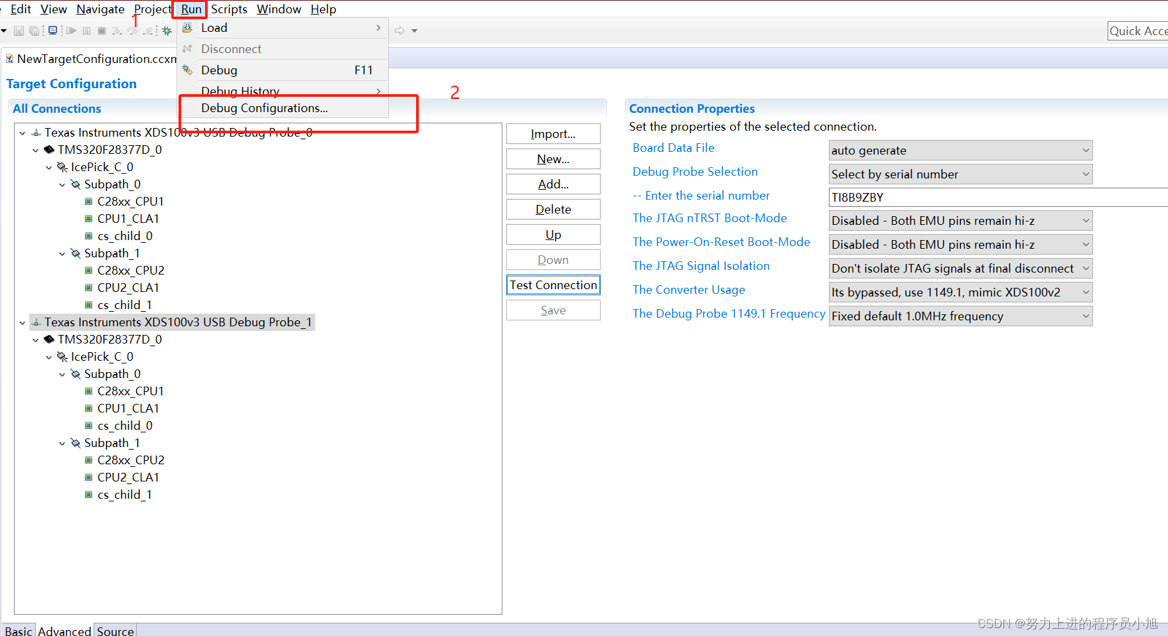Click the first IcePick_C_0 router icon
This screenshot has height=636, width=1168.
tap(62, 167)
